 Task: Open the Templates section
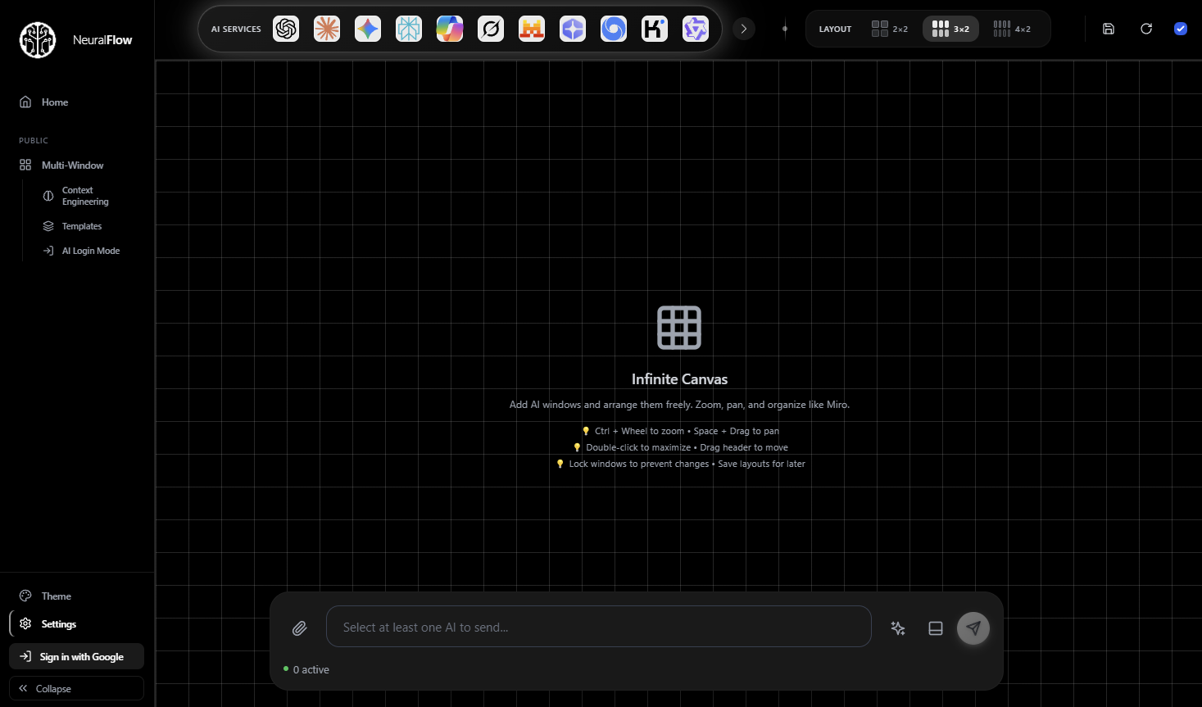(82, 225)
